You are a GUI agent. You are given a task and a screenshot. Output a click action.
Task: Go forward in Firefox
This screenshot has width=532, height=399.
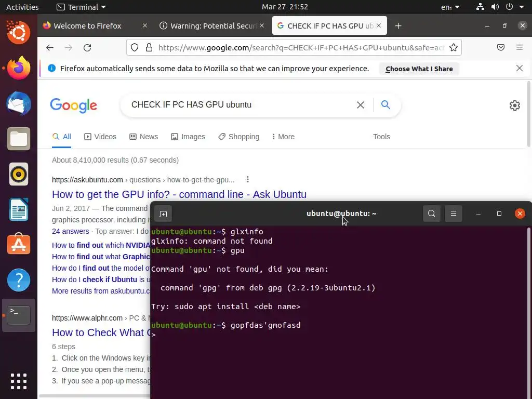tap(69, 47)
